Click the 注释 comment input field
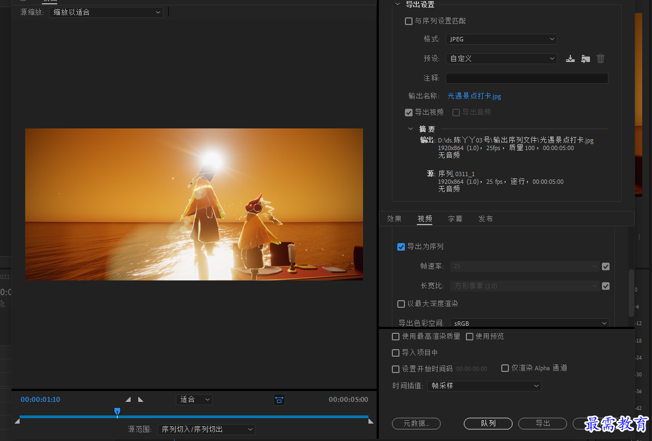The image size is (652, 441). [x=527, y=78]
